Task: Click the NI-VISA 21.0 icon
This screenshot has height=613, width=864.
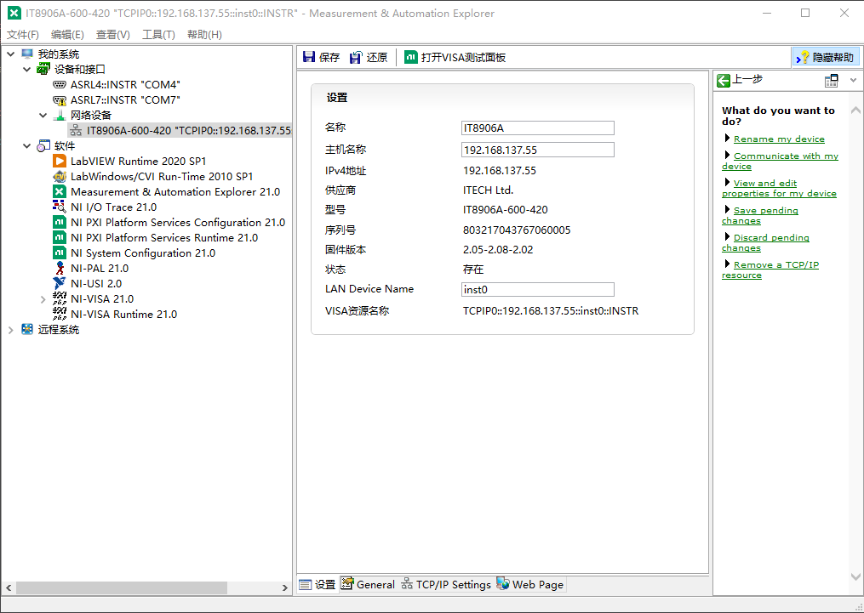Action: point(60,298)
